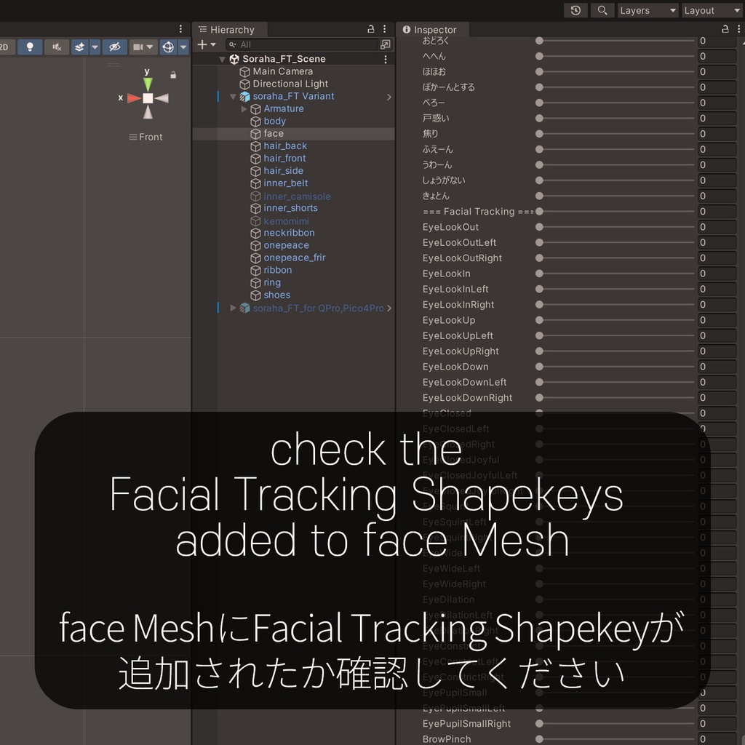The image size is (745, 745).
Task: Click the undo history icon near Layers
Action: click(575, 10)
